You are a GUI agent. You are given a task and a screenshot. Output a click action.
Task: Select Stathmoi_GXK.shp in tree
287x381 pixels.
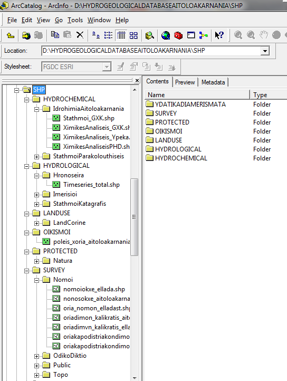pos(89,118)
